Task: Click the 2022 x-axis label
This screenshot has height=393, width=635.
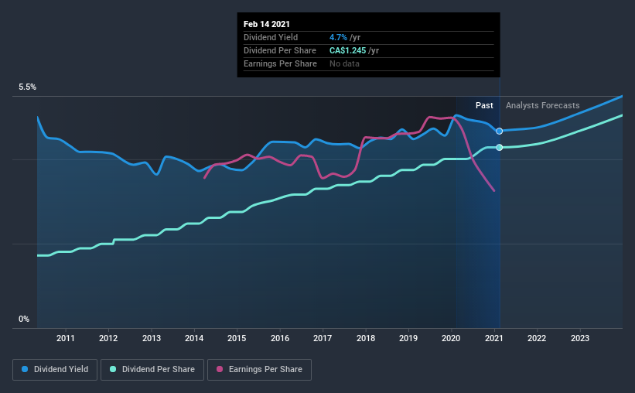Action: pos(537,338)
